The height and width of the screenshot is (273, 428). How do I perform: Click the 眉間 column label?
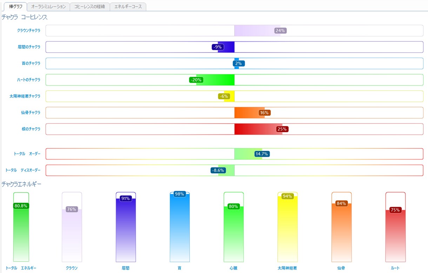point(126,268)
